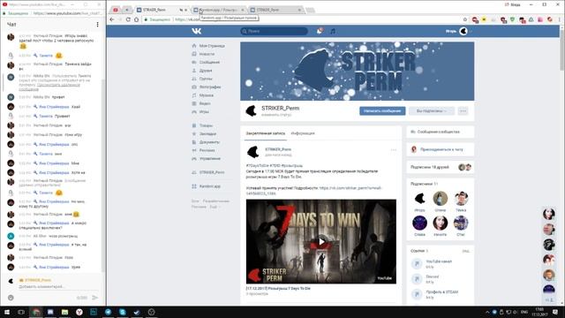
Task: Click the VK header search field
Action: coord(275,32)
